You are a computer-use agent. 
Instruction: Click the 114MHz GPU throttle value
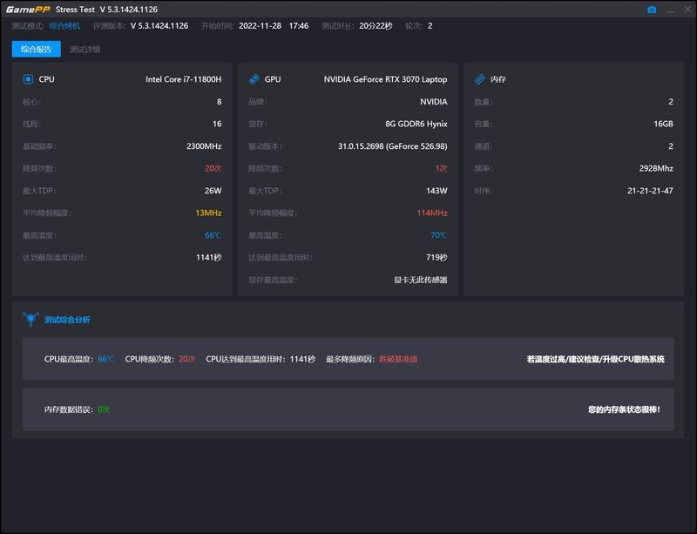(432, 213)
